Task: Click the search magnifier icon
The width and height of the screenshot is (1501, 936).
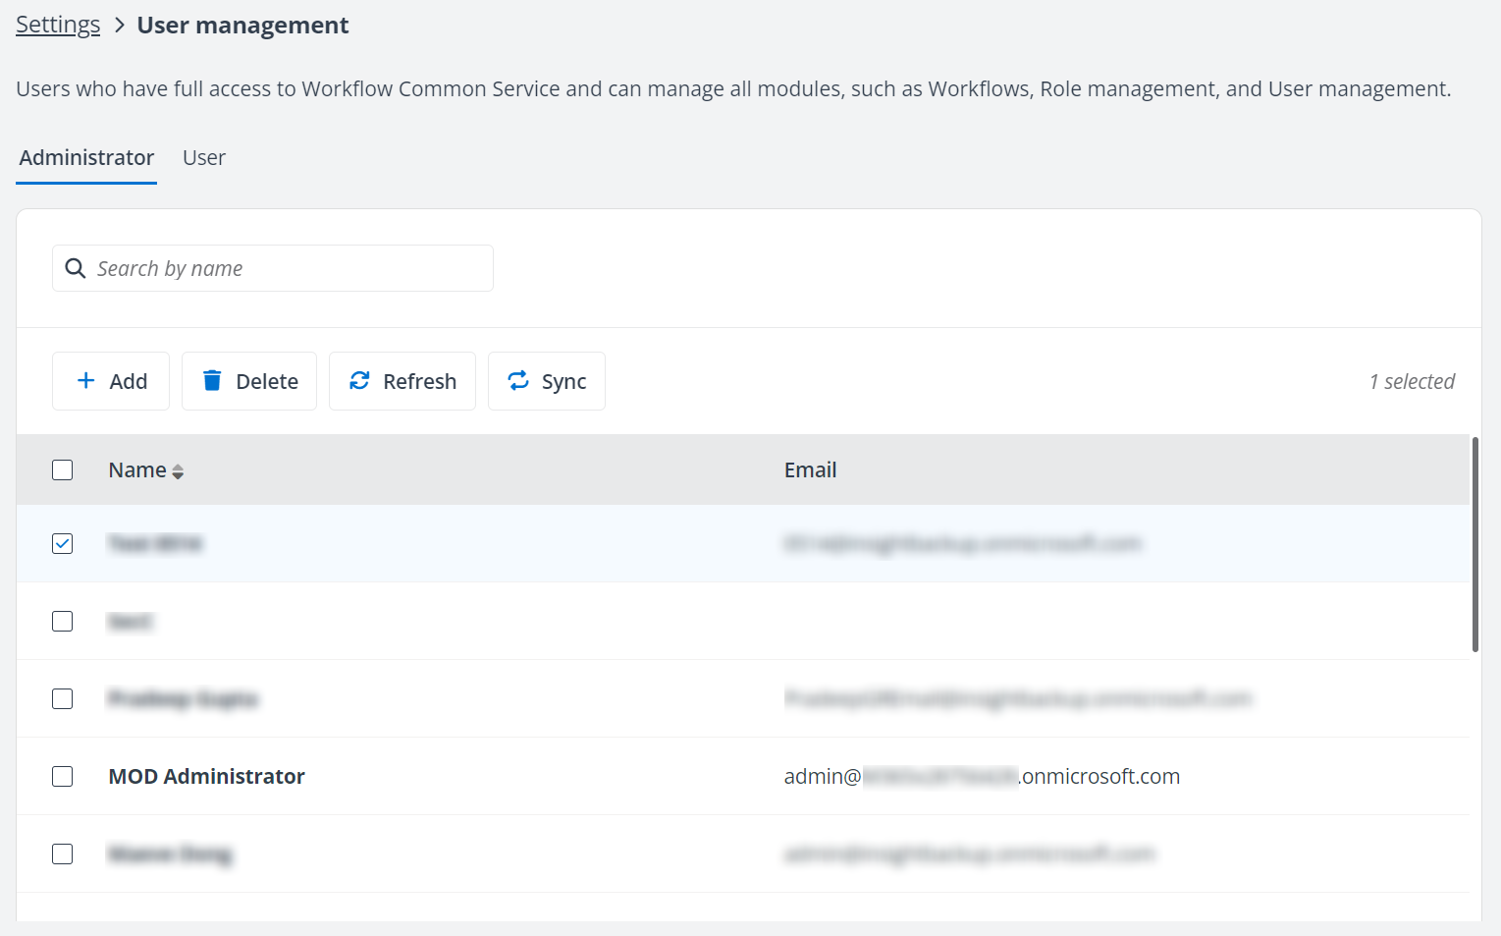Action: click(x=76, y=267)
